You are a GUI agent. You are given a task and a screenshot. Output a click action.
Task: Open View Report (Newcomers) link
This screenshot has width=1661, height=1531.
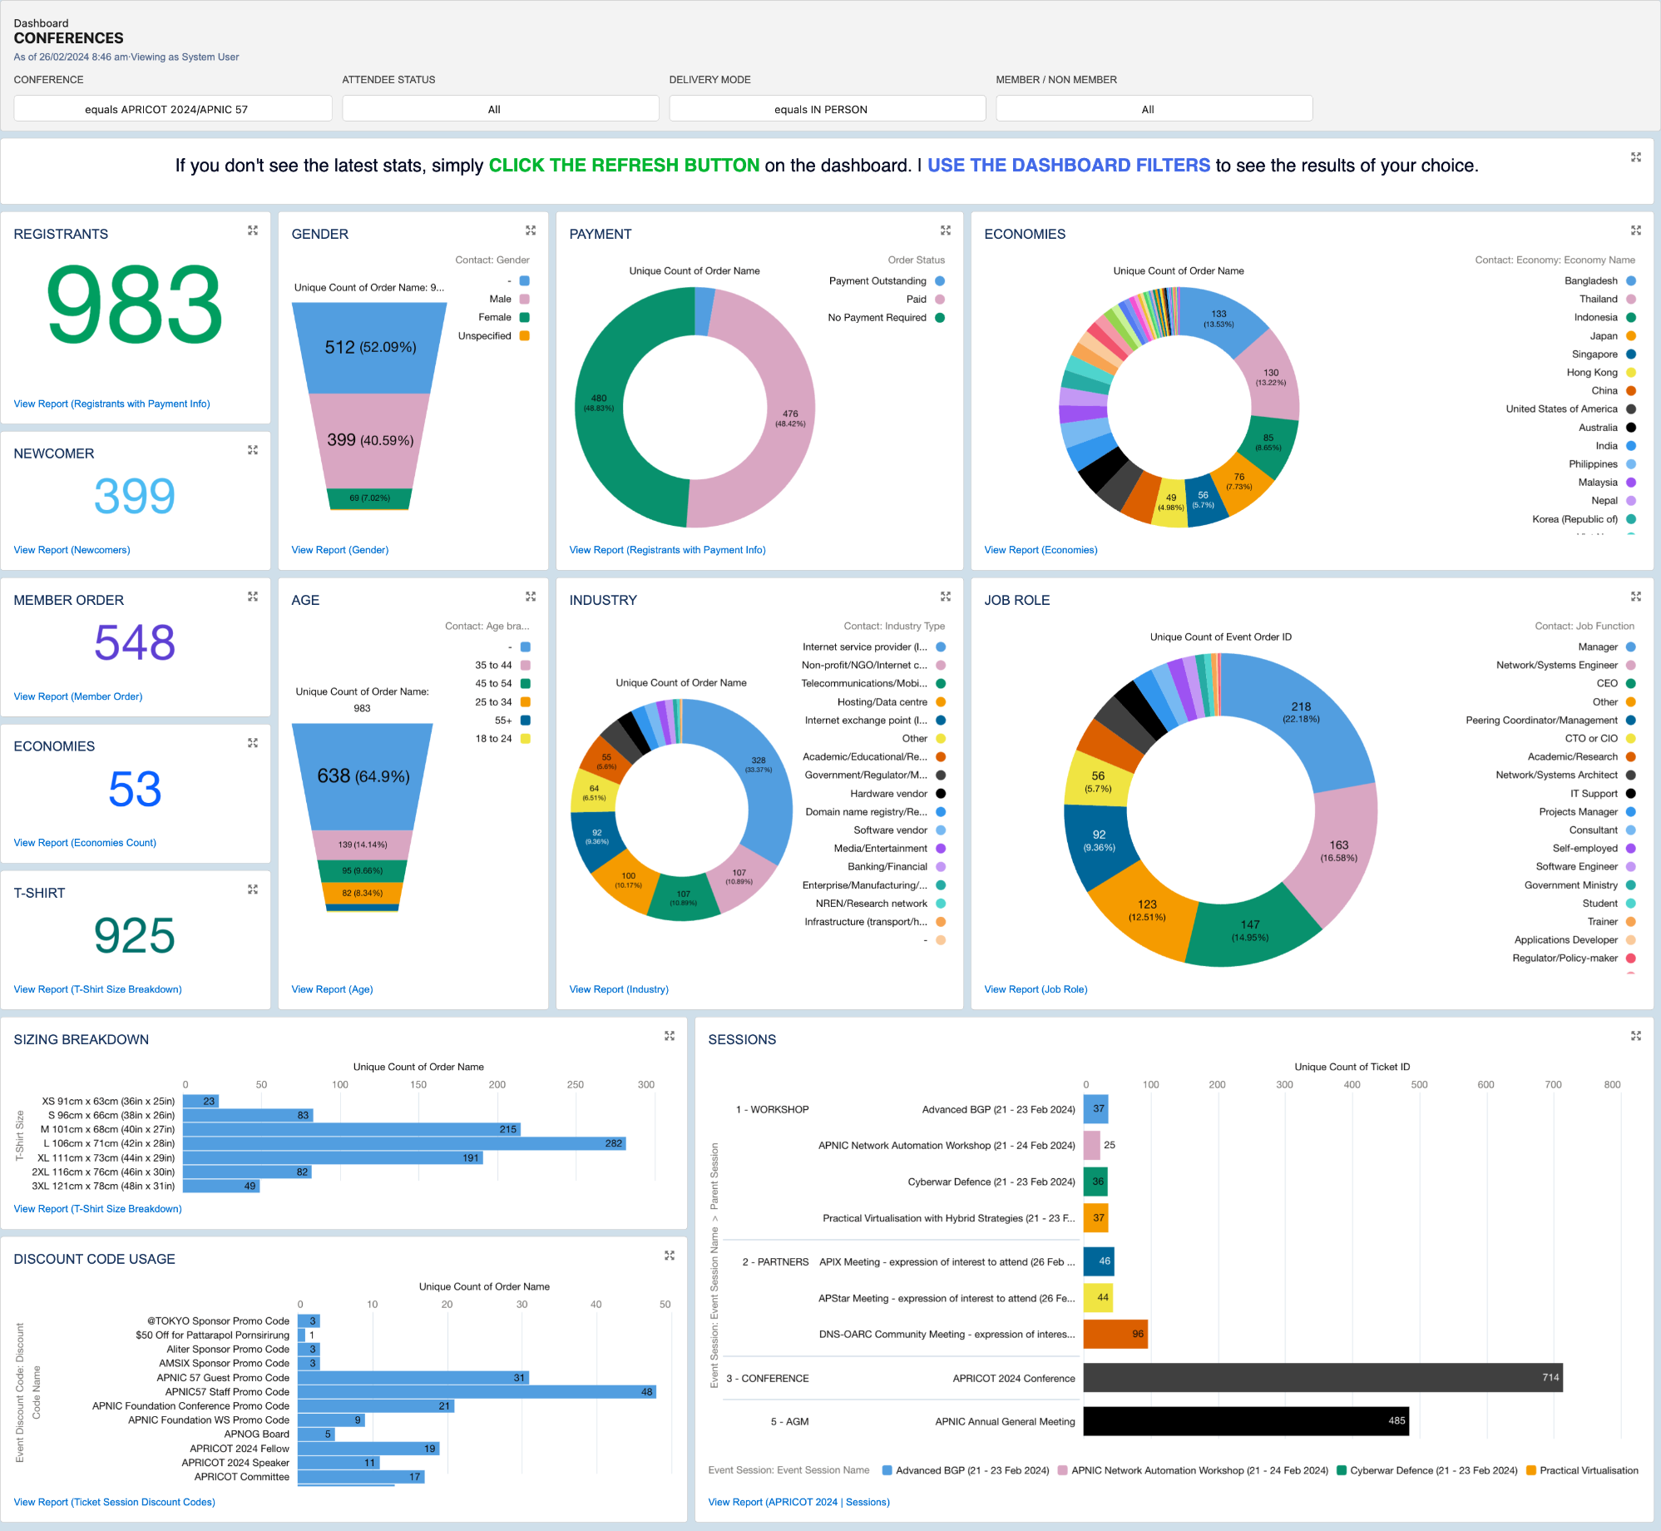(72, 550)
